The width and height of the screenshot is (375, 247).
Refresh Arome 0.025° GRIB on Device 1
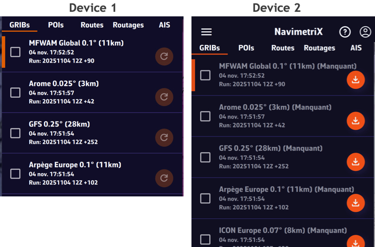tap(164, 96)
